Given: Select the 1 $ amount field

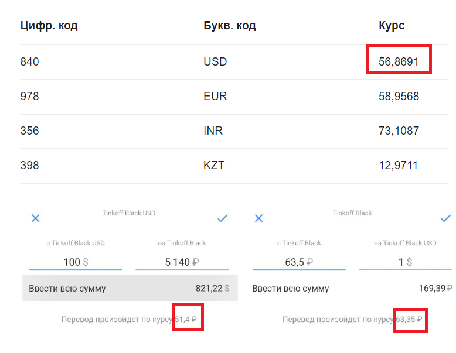Looking at the screenshot, I should 405,262.
